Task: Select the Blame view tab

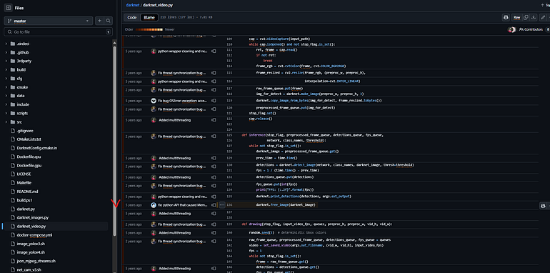Action: [x=149, y=17]
